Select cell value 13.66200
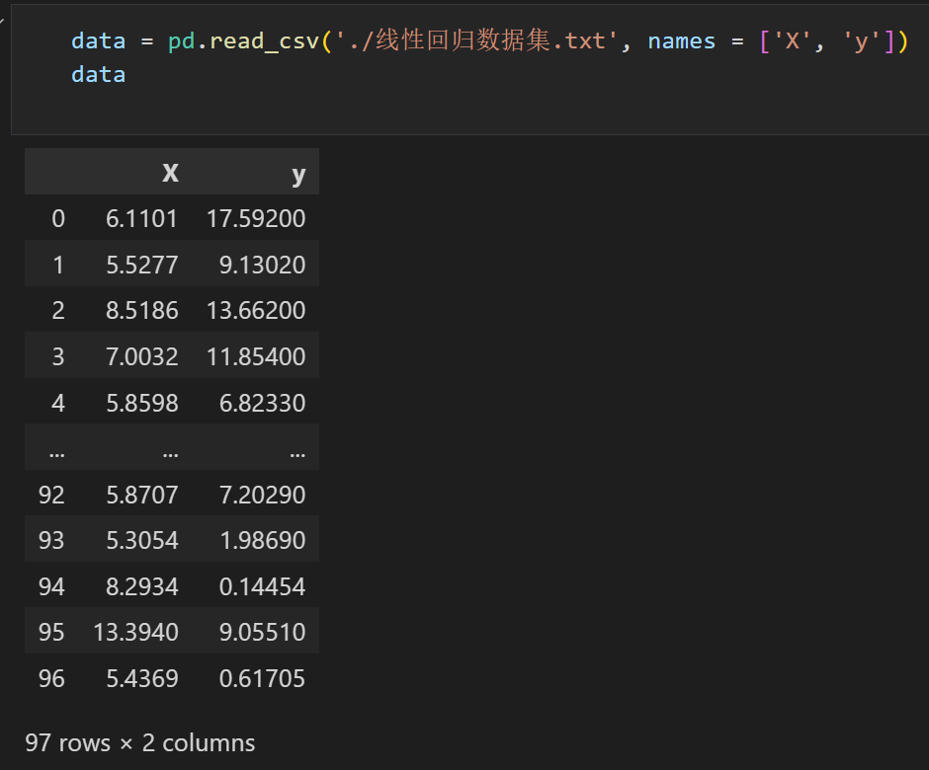The image size is (929, 770). point(256,310)
